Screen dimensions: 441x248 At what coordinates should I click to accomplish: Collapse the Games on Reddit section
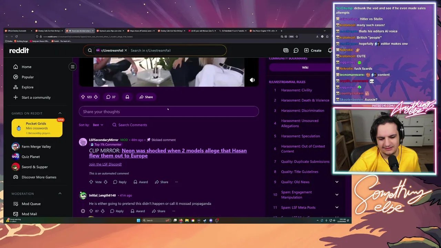click(60, 113)
